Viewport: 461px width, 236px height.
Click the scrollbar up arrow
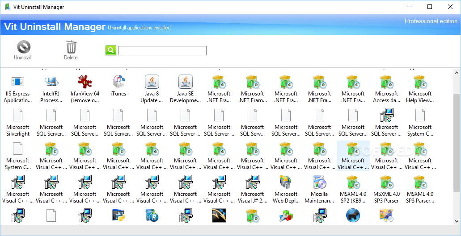click(x=457, y=72)
